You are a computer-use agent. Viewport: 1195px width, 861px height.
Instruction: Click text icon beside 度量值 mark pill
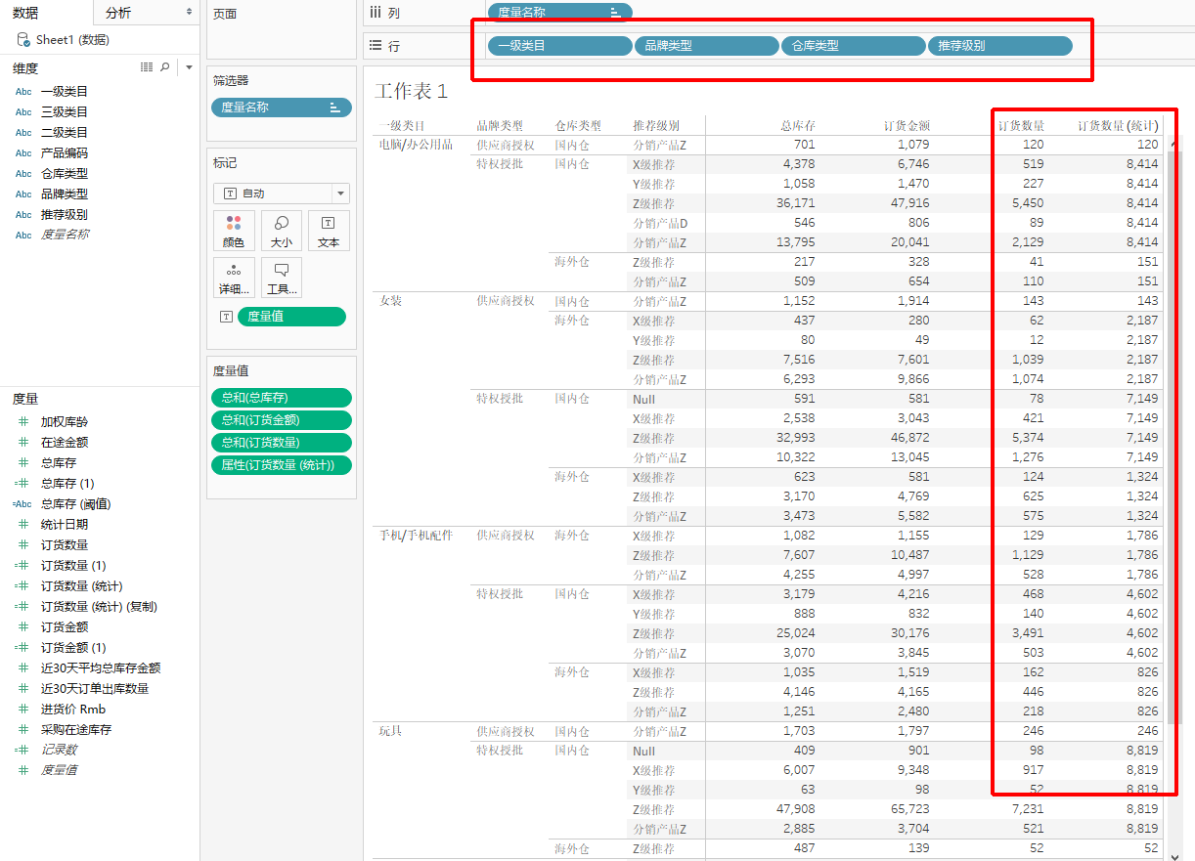226,317
